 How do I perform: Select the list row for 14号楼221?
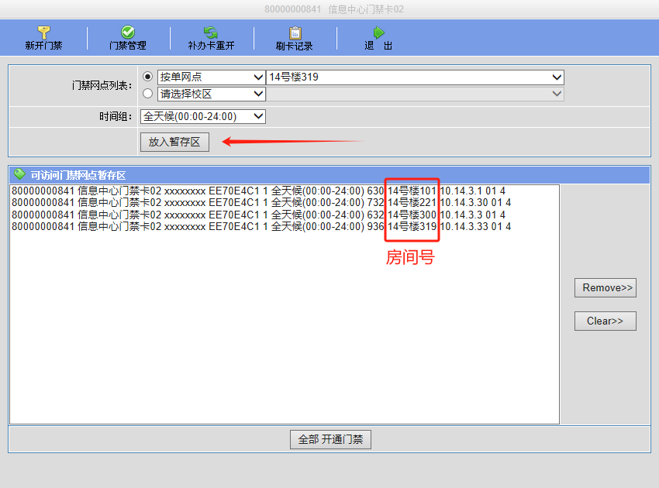(285, 202)
